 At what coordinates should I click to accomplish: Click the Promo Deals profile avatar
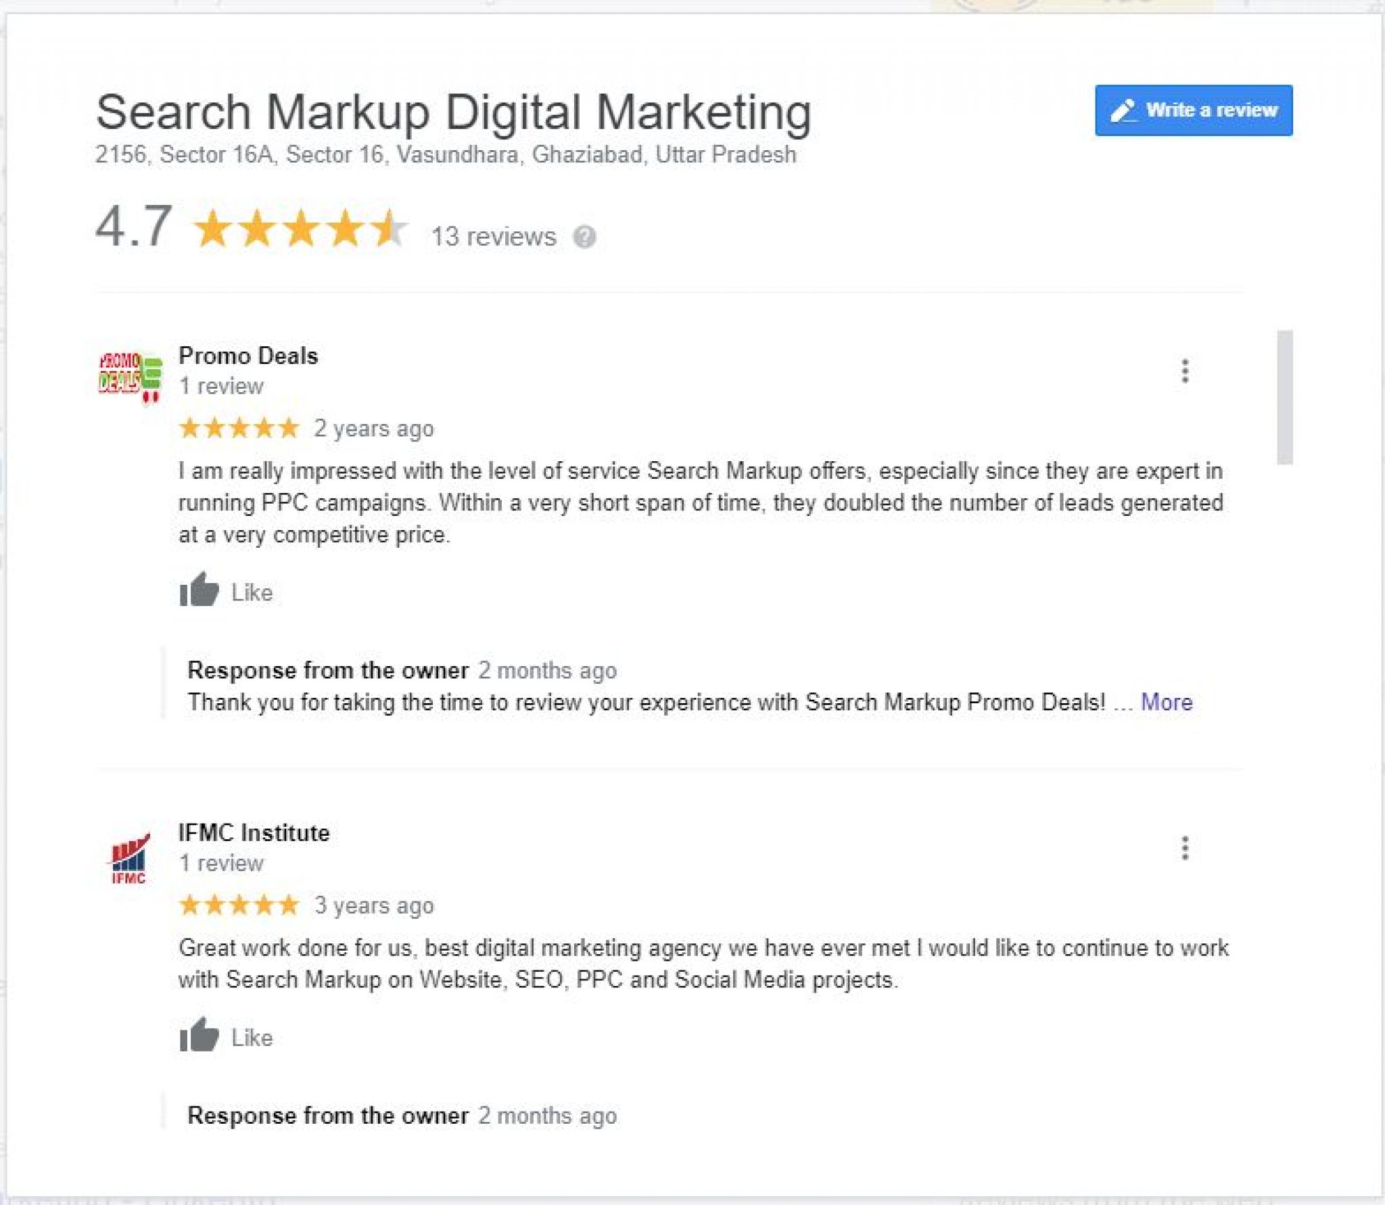pyautogui.click(x=131, y=376)
